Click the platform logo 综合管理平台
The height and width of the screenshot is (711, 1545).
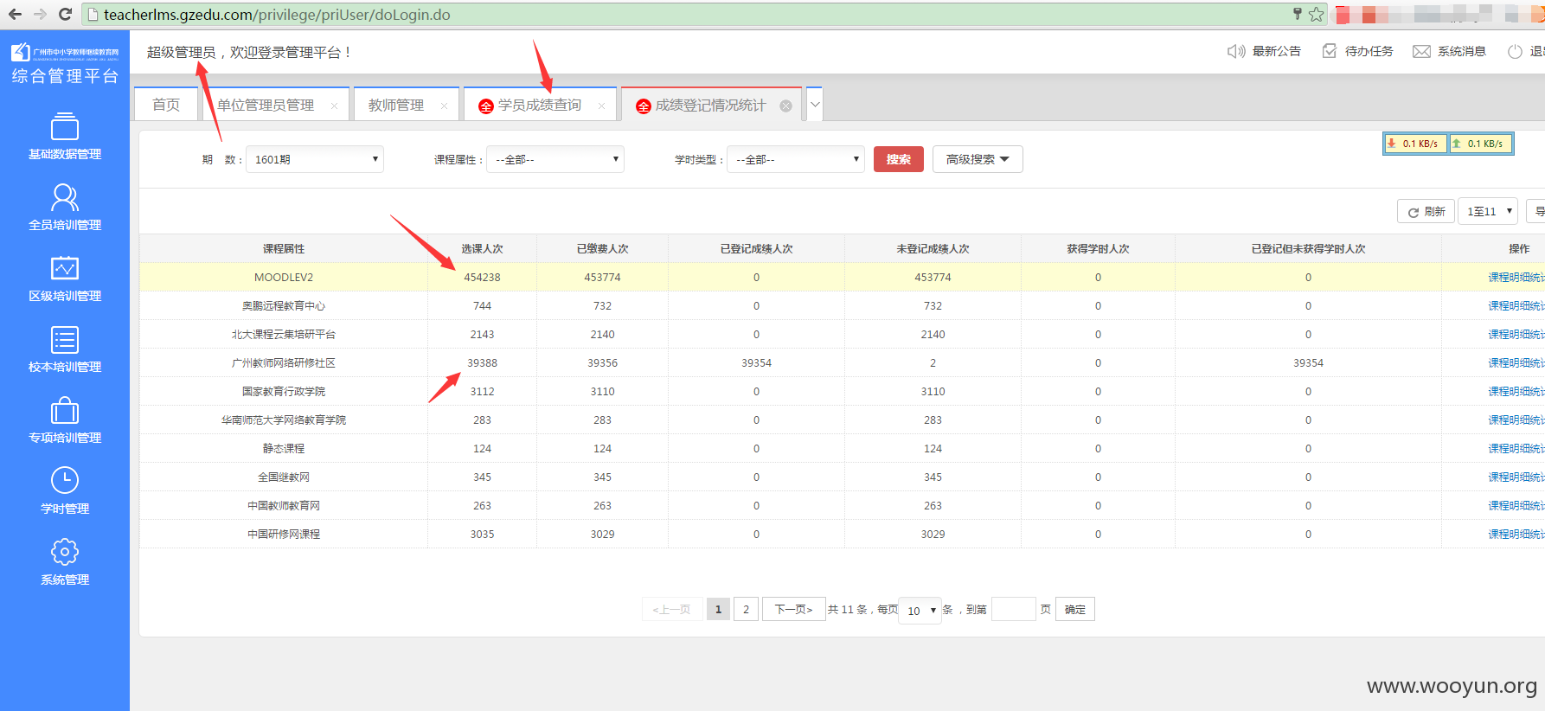pos(65,65)
